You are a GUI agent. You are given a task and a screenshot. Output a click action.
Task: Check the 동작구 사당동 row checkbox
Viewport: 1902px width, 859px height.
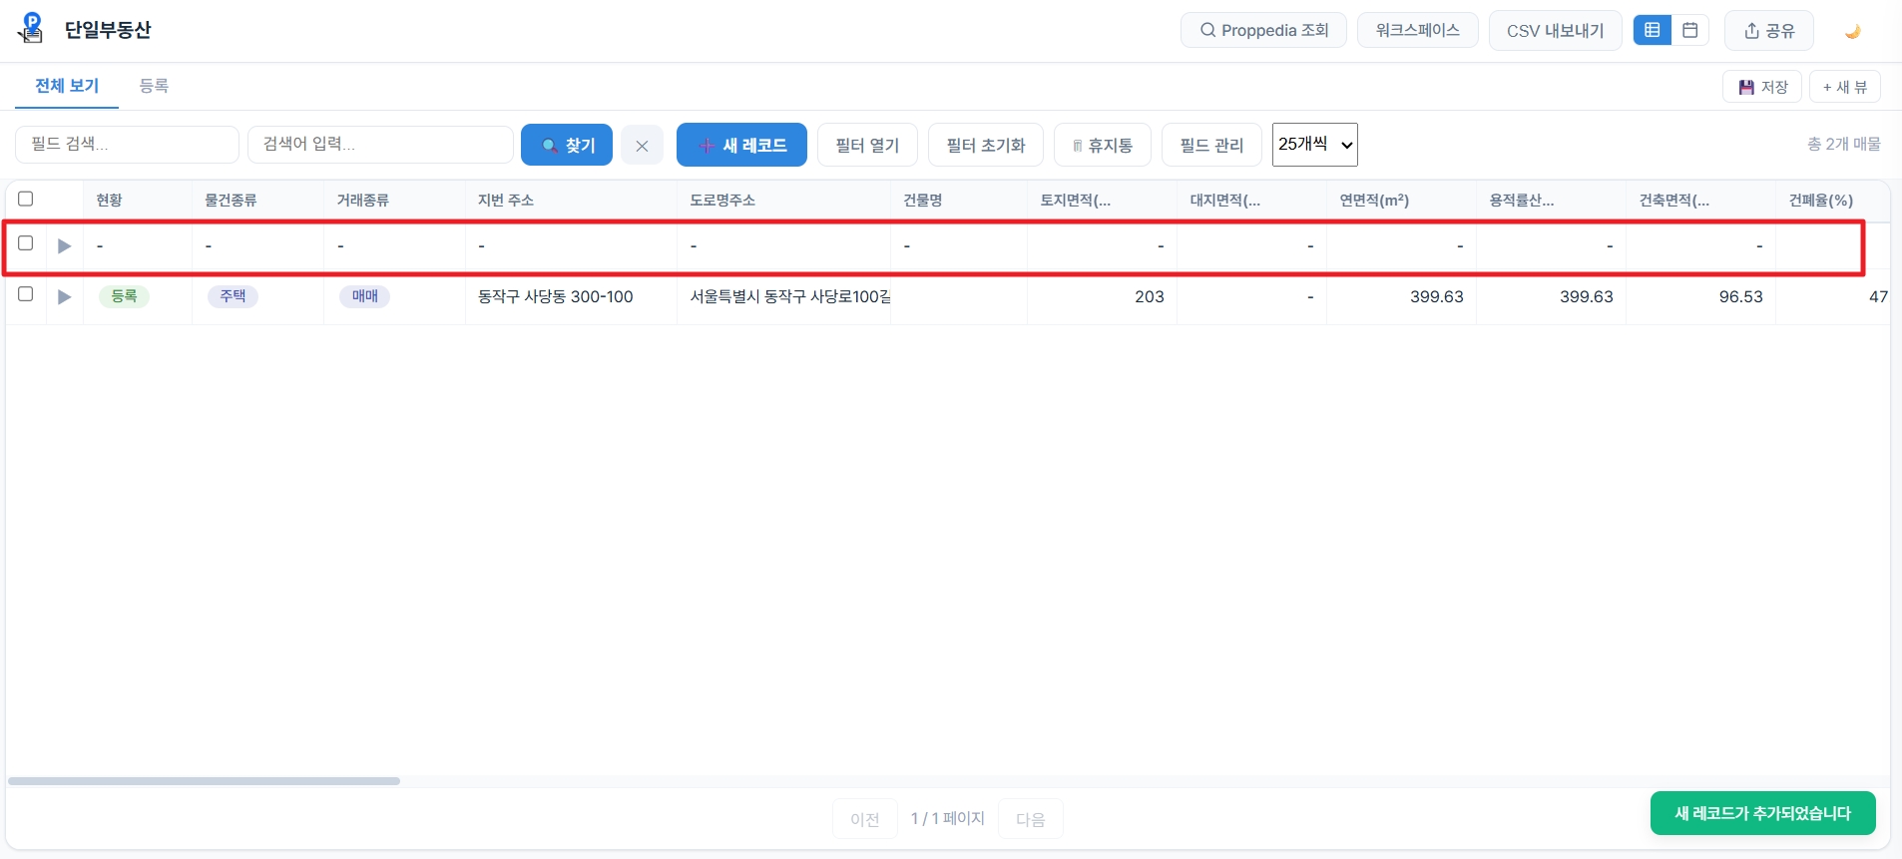coord(26,294)
